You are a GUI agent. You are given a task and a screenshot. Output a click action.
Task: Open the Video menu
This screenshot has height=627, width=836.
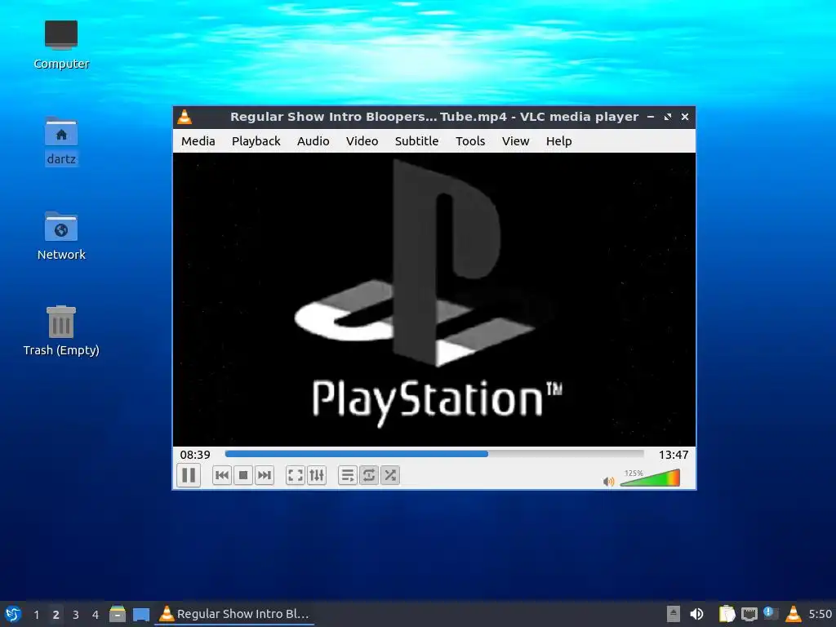coord(362,141)
